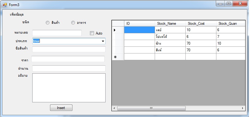Maximize the Form3 window
The width and height of the screenshot is (252, 117).
(229, 4)
